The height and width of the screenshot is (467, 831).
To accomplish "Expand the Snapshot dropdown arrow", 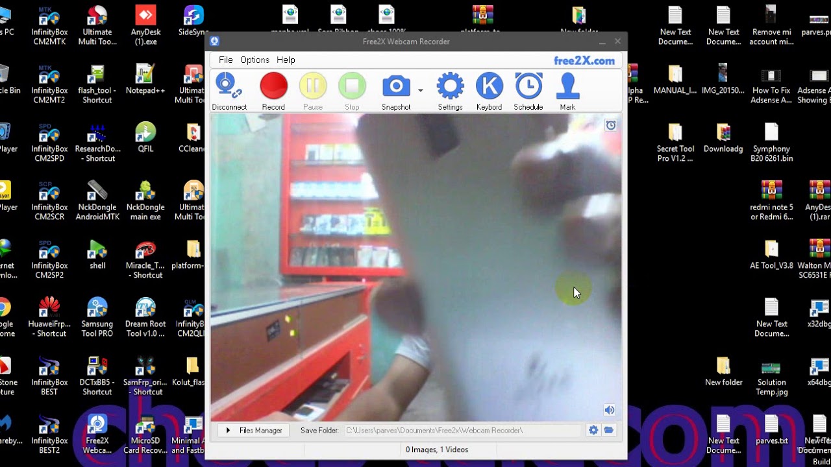I will click(421, 90).
